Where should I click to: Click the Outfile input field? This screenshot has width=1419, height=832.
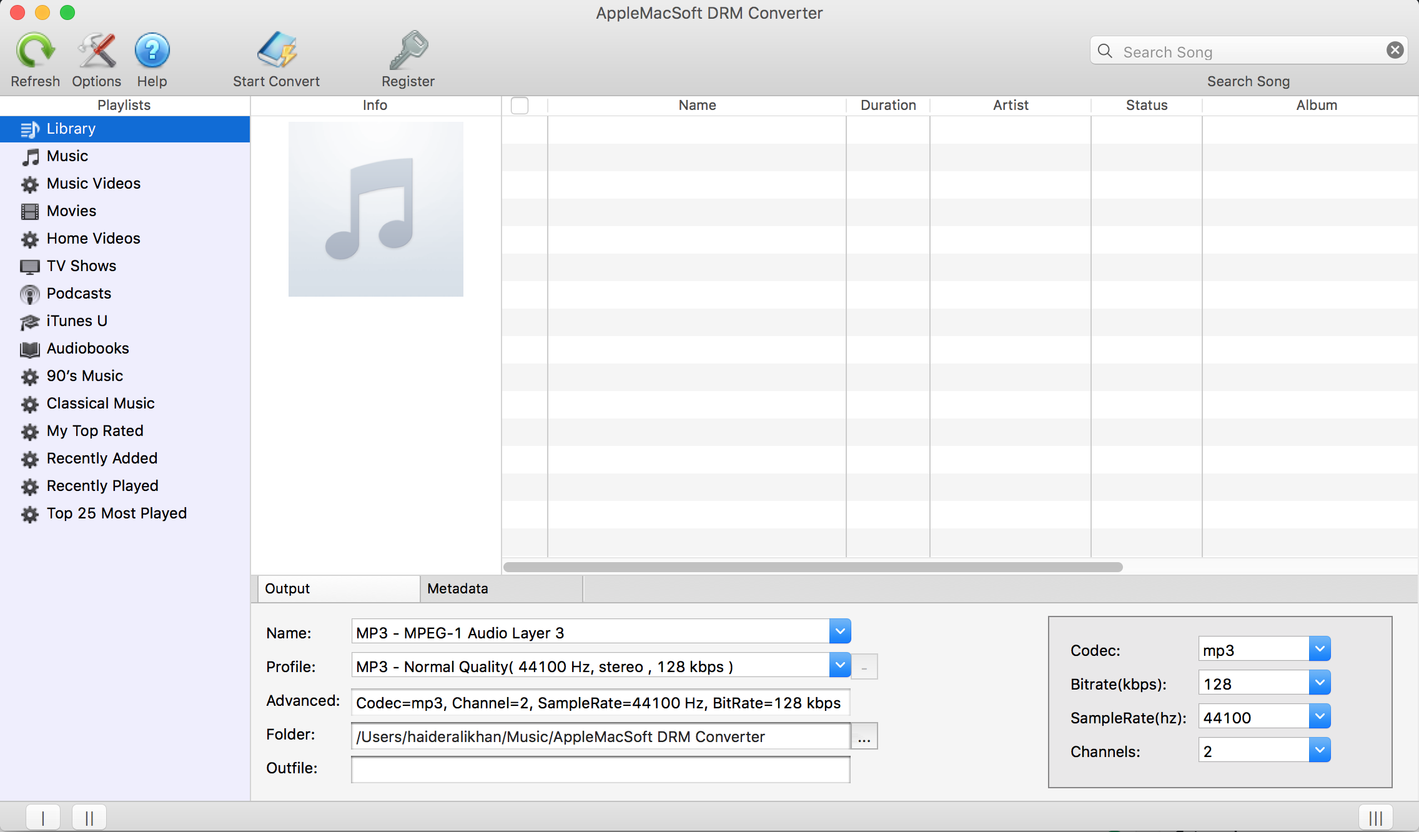(x=602, y=769)
